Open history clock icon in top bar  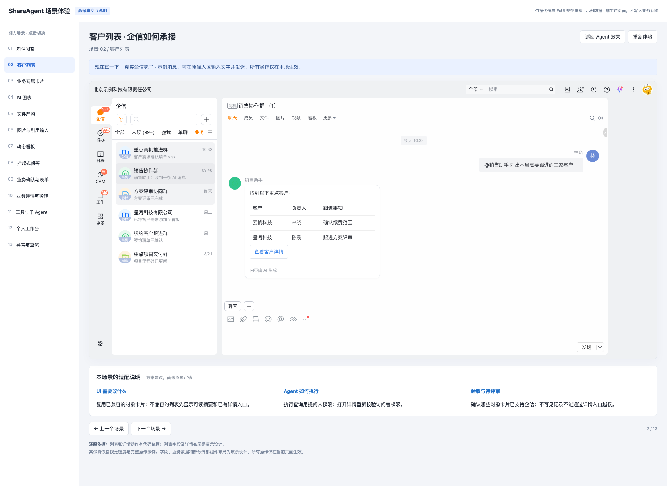point(594,90)
